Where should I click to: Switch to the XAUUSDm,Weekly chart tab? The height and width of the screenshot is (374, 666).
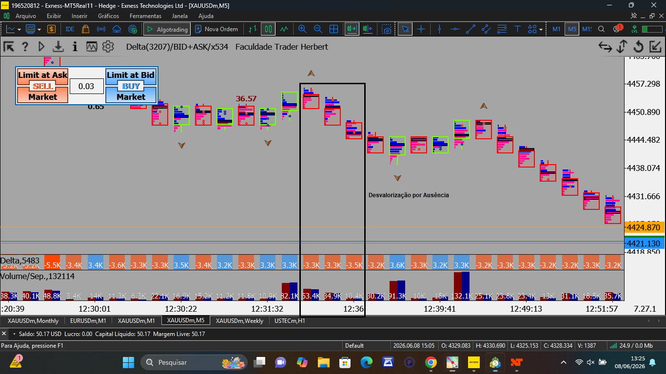(239, 321)
